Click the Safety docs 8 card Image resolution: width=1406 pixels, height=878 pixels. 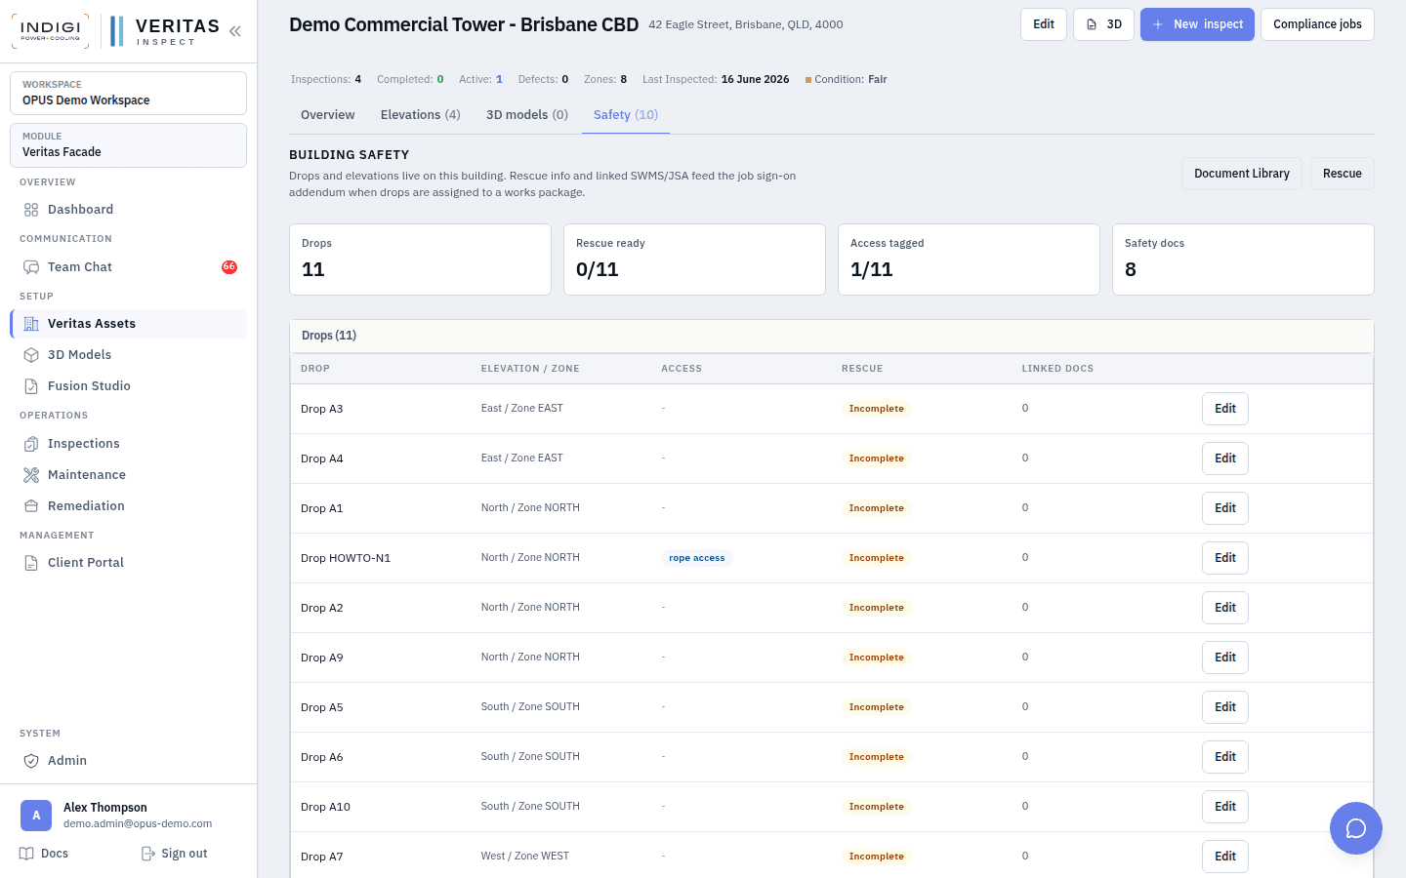[x=1243, y=259]
